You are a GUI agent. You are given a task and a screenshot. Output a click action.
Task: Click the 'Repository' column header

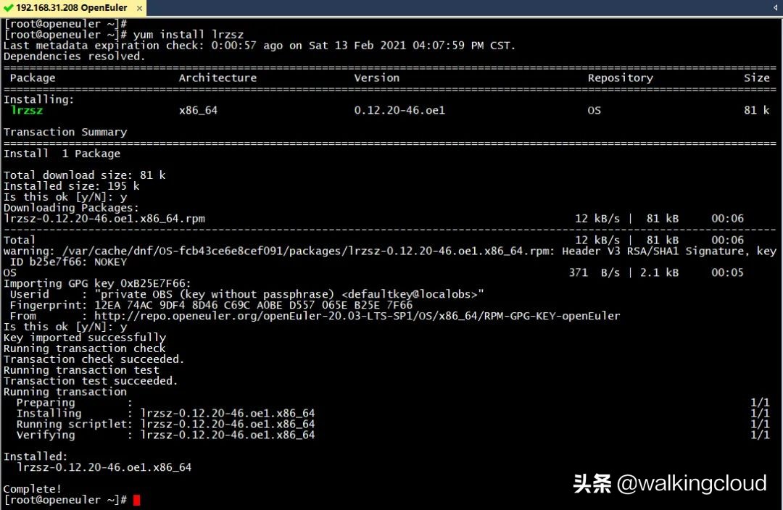[620, 78]
